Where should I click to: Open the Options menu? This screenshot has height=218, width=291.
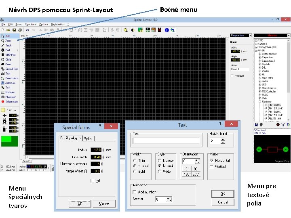pos(44,24)
